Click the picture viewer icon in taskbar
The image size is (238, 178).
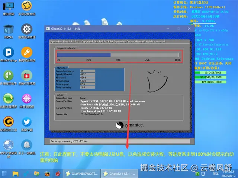[47, 174]
